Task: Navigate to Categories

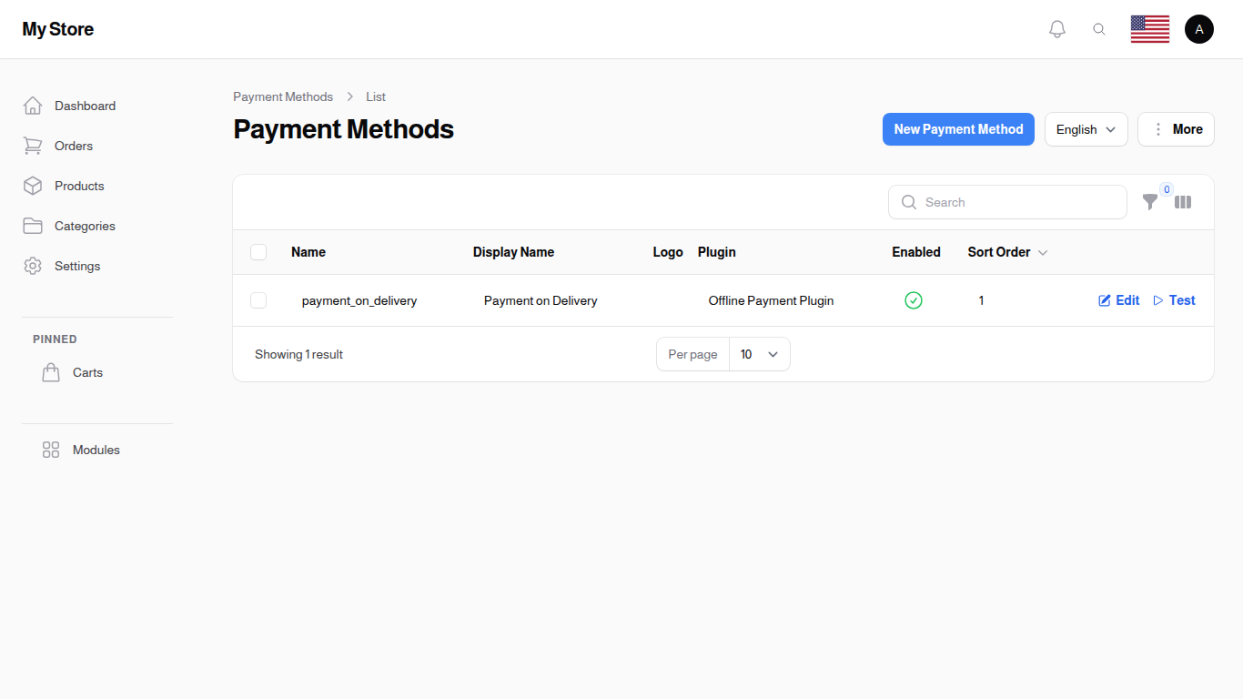Action: (85, 226)
